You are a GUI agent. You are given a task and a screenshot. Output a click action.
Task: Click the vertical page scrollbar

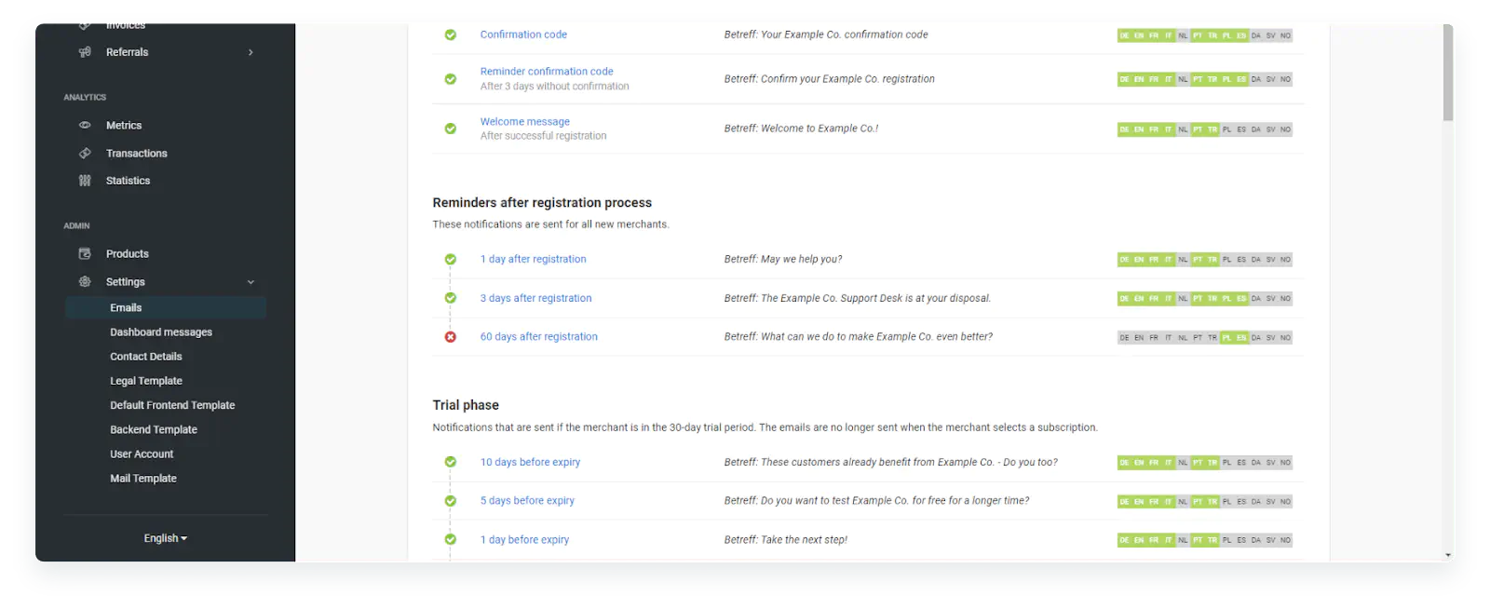(x=1447, y=74)
